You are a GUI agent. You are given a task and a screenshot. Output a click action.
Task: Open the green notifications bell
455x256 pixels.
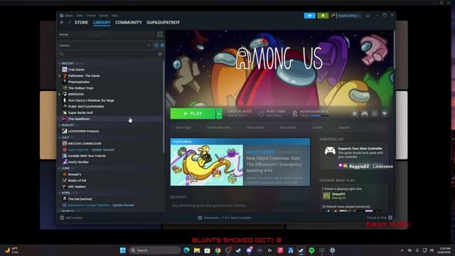tap(323, 16)
